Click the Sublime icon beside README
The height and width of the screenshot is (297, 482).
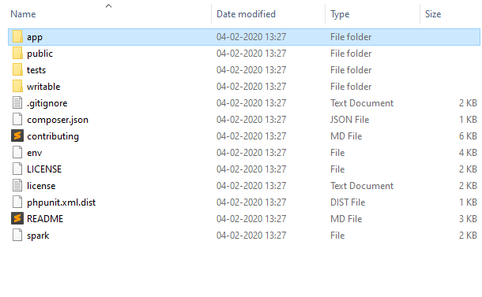(17, 218)
